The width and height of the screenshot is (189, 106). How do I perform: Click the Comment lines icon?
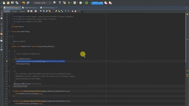click(79, 11)
